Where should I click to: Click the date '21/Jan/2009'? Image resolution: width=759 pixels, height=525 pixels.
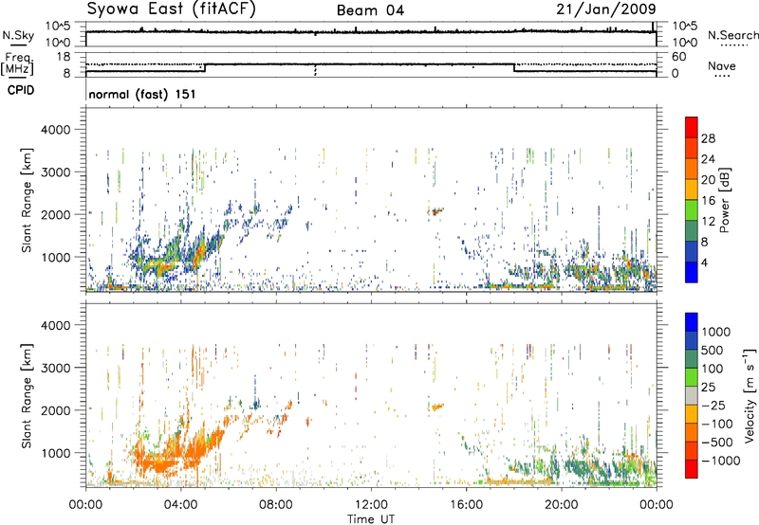point(606,9)
